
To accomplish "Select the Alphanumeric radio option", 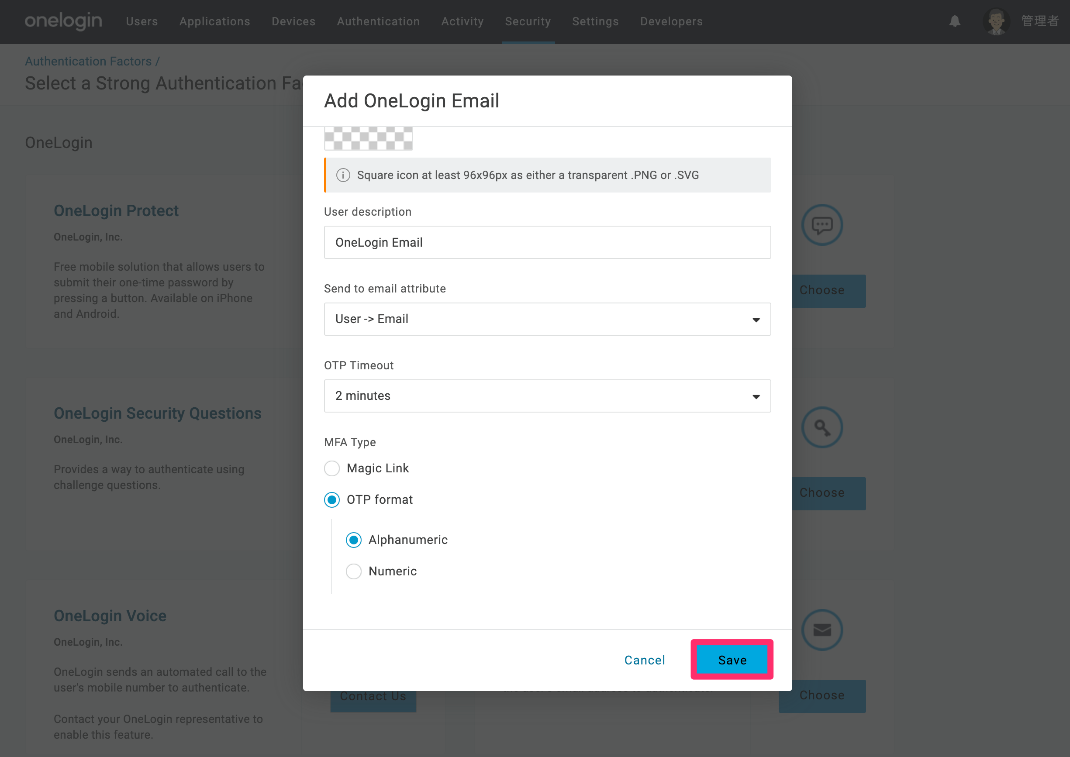I will pyautogui.click(x=353, y=540).
